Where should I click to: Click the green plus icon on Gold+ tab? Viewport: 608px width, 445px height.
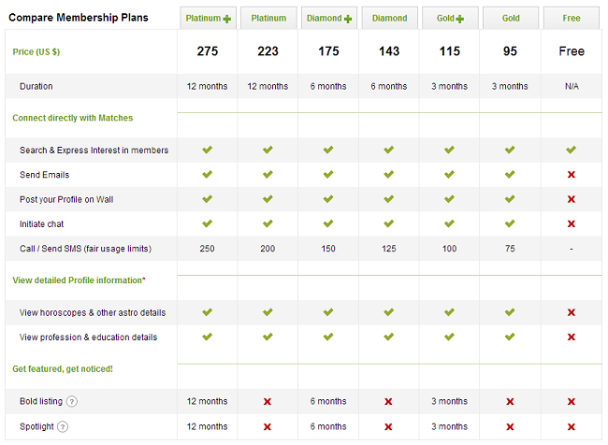[460, 19]
